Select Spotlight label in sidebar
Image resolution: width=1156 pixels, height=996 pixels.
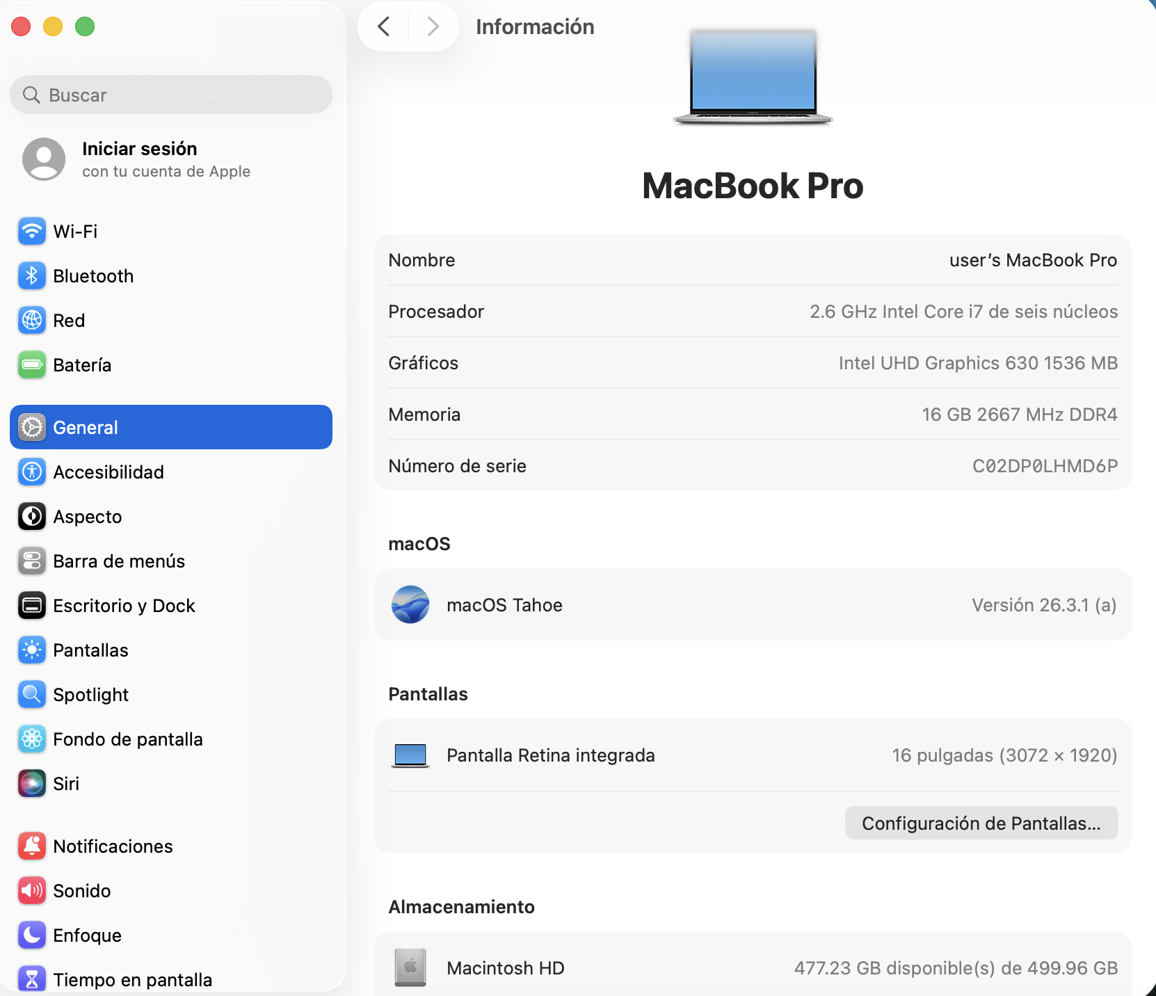point(90,695)
